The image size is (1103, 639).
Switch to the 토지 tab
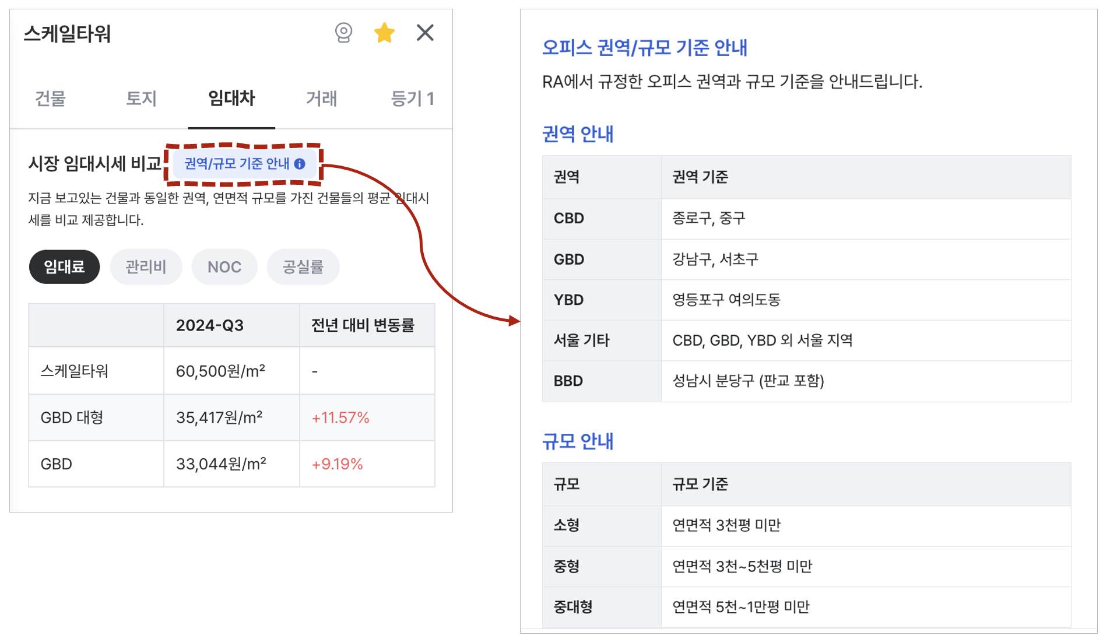point(141,99)
